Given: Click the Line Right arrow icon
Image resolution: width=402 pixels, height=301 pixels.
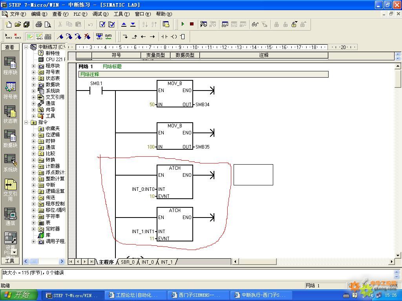Looking at the screenshot, I should coord(152,36).
